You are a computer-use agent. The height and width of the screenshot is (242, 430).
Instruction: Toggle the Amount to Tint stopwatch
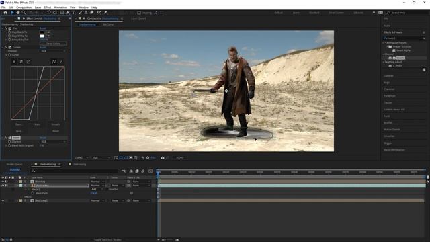pyautogui.click(x=9, y=40)
